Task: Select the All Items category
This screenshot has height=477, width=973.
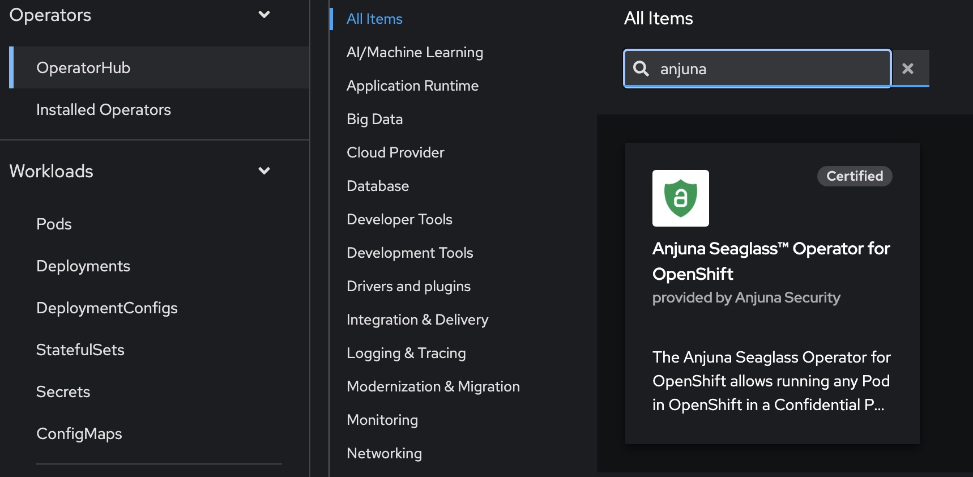Action: click(374, 19)
